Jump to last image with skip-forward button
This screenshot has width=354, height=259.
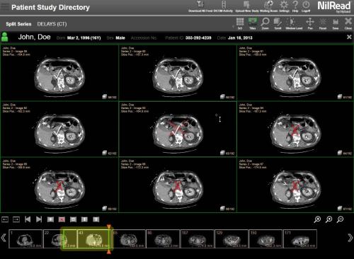39,219
